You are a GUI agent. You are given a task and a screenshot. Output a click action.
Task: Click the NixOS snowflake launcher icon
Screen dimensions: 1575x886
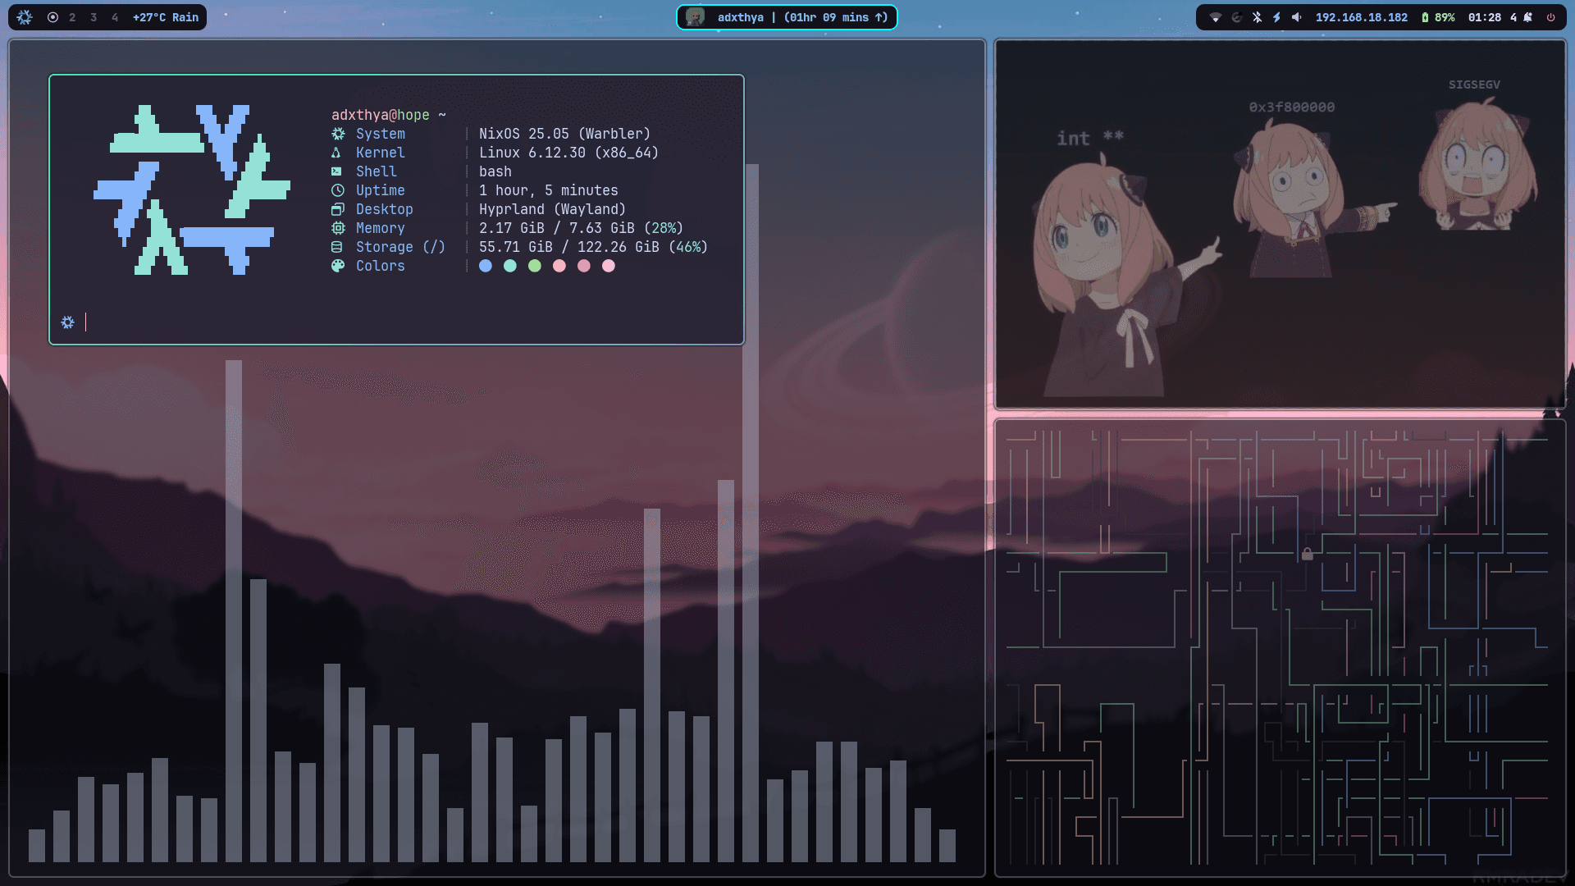pos(25,17)
